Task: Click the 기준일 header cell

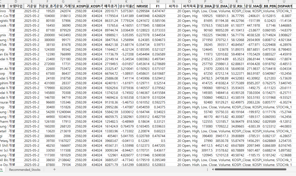Action: tap(32, 6)
